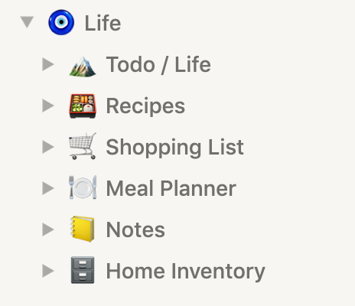Click the plate and cutlery Meal Planner icon
This screenshot has height=306, width=355.
pos(83,187)
